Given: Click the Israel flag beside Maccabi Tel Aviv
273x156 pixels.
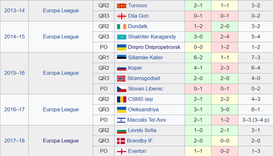Looking at the screenshot, I should [121, 120].
